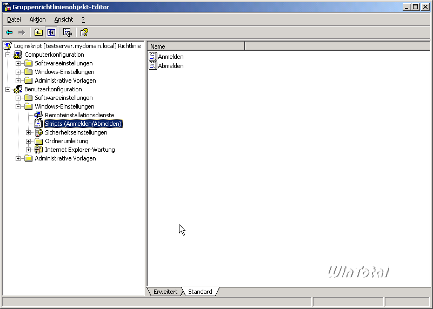Toggle the show/hide console tree icon
The image size is (433, 309).
pos(51,32)
